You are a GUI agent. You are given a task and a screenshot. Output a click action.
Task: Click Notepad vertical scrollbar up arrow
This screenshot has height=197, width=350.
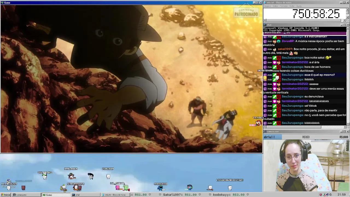[x=348, y=10]
